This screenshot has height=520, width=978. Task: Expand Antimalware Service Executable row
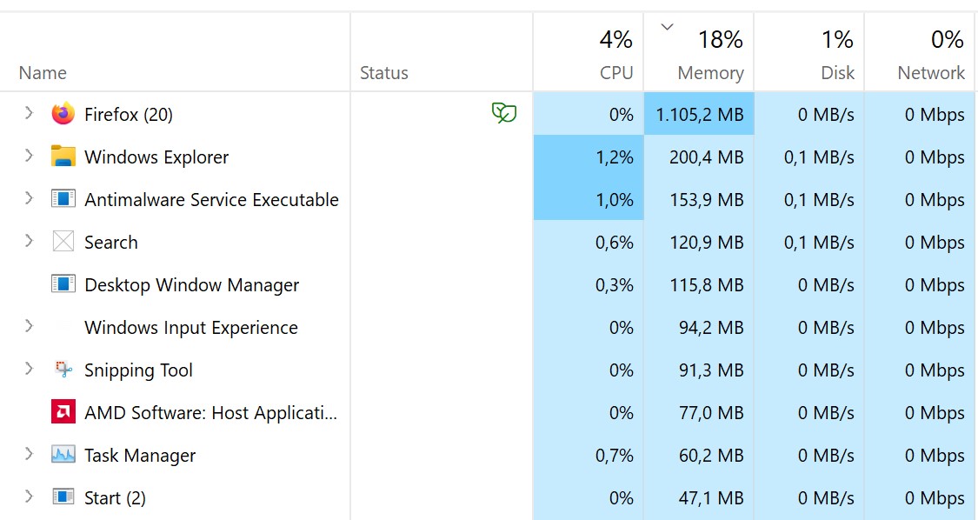(29, 198)
